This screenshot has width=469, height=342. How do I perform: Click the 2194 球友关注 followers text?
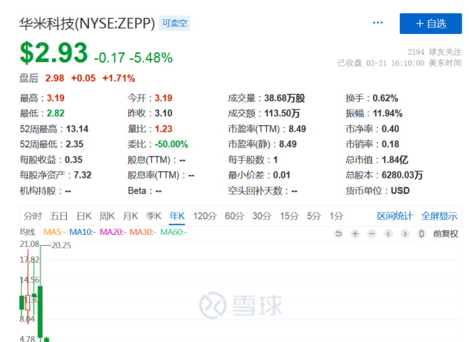pos(434,52)
